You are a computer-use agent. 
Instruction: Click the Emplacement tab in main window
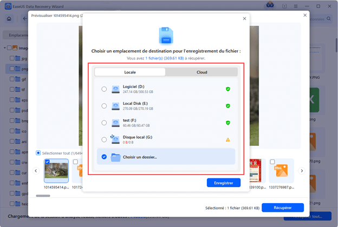tap(16, 35)
